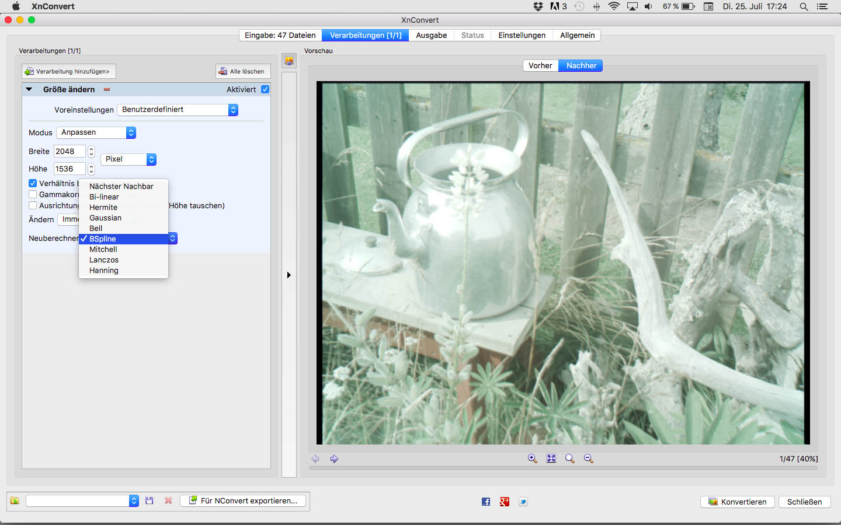
Task: Choose Gaussian resampling
Action: [123, 218]
